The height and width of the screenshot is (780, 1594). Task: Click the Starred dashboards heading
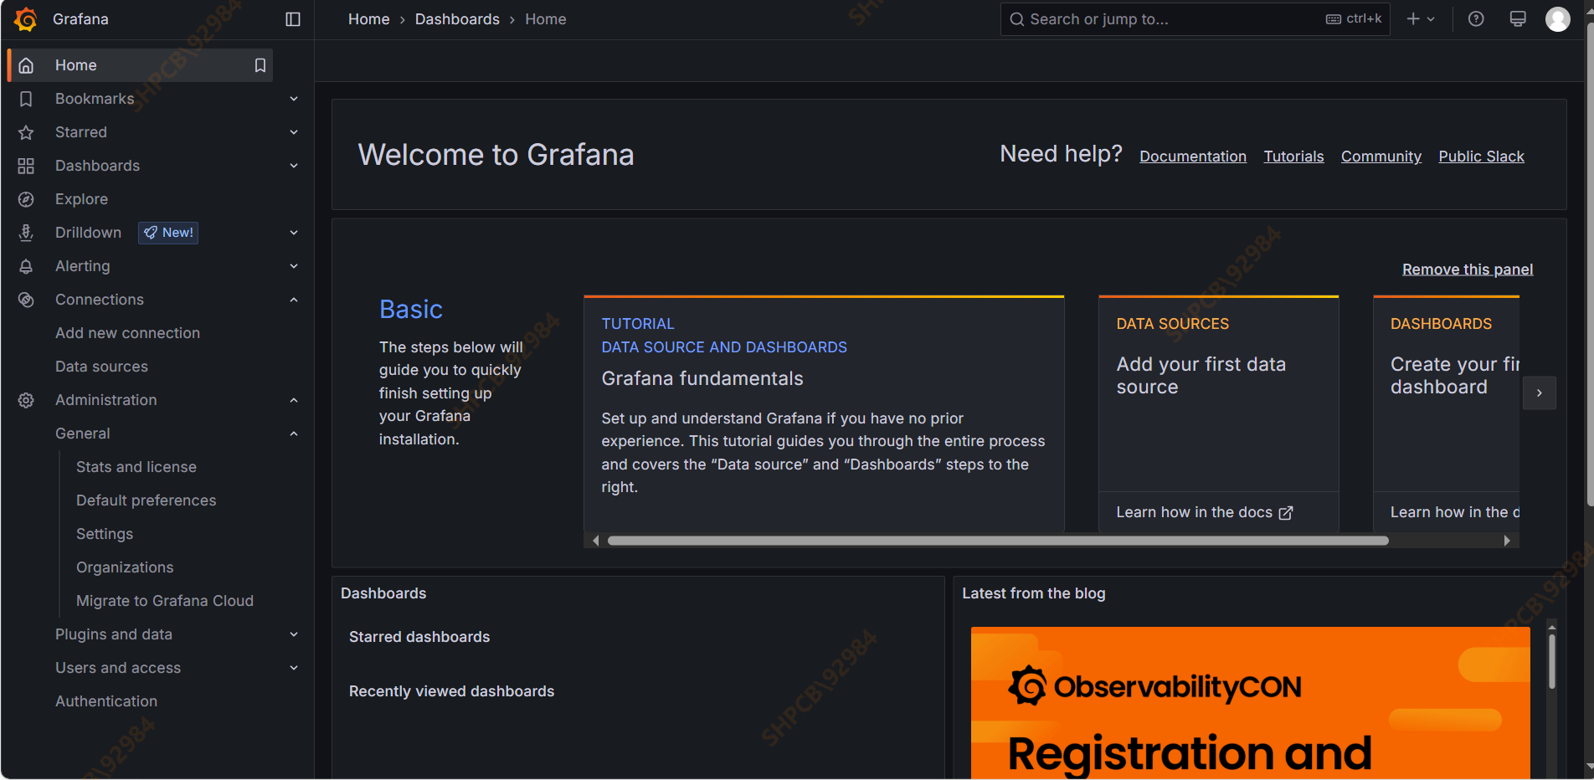[419, 637]
